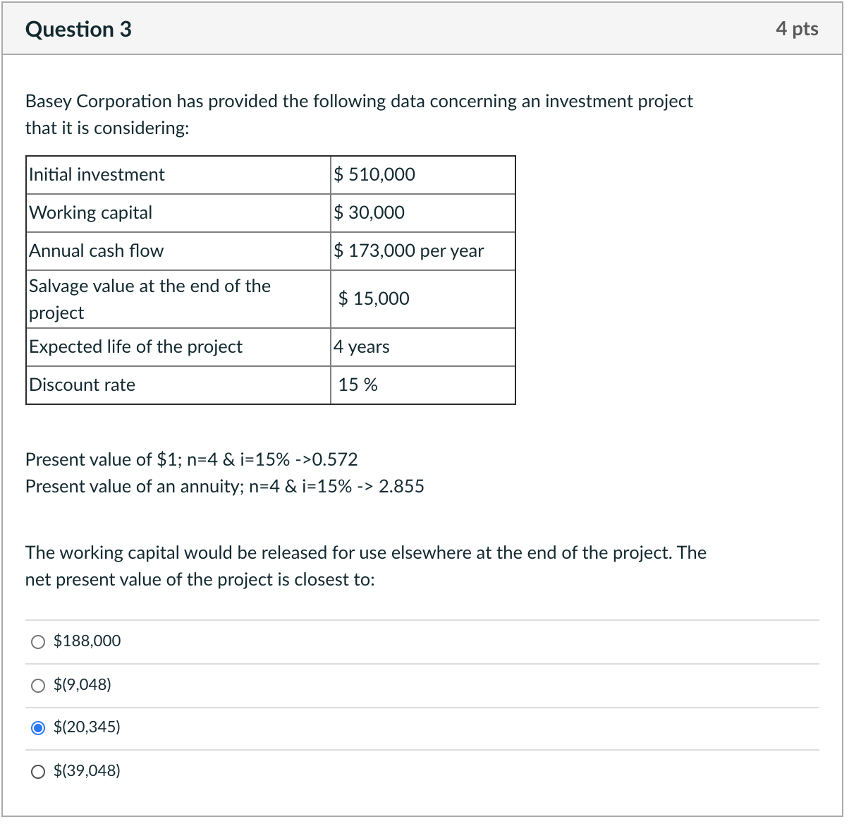
Task: Click the $510,000 value cell
Action: click(374, 174)
